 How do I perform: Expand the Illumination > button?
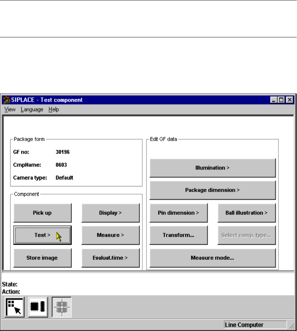tap(213, 168)
